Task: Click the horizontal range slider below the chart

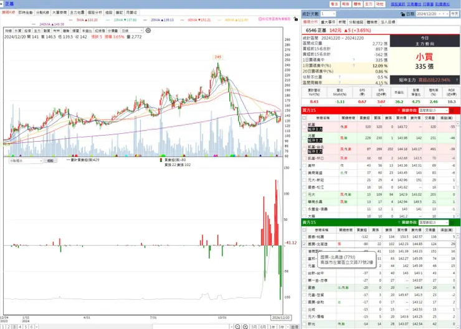Action: coord(191,327)
